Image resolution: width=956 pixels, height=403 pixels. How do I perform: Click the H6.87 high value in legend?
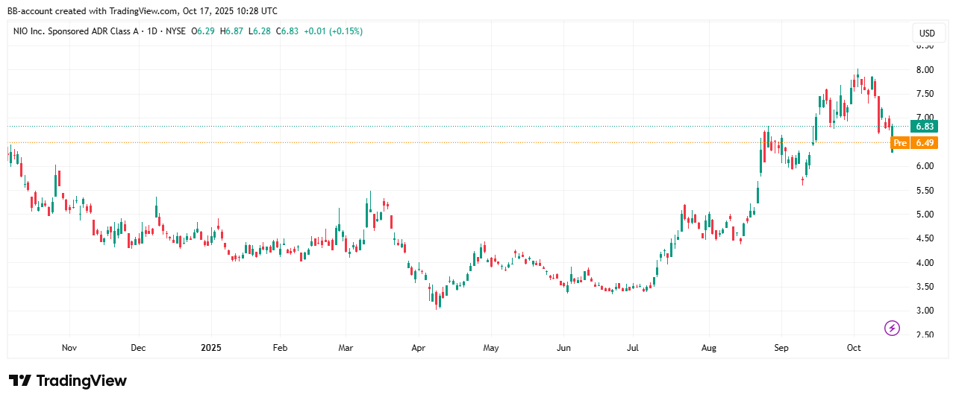click(x=232, y=31)
